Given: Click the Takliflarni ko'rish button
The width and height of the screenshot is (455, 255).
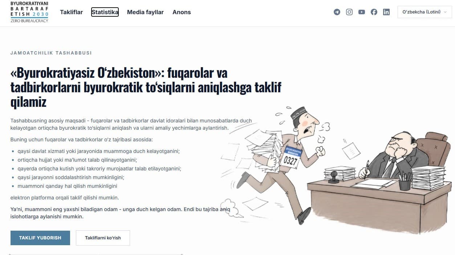Looking at the screenshot, I should pos(103,238).
